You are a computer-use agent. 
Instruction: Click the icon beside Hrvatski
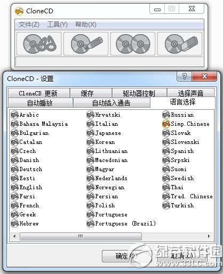click(x=90, y=115)
